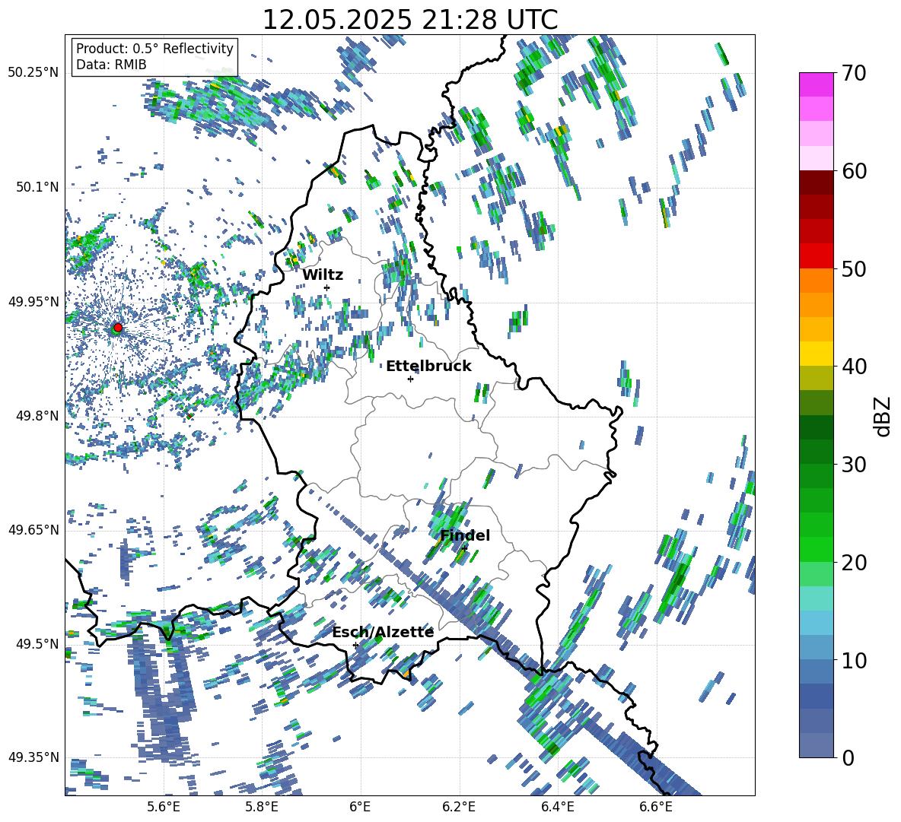Click the Esch/Alzette city label
901x822 pixels.
[383, 632]
